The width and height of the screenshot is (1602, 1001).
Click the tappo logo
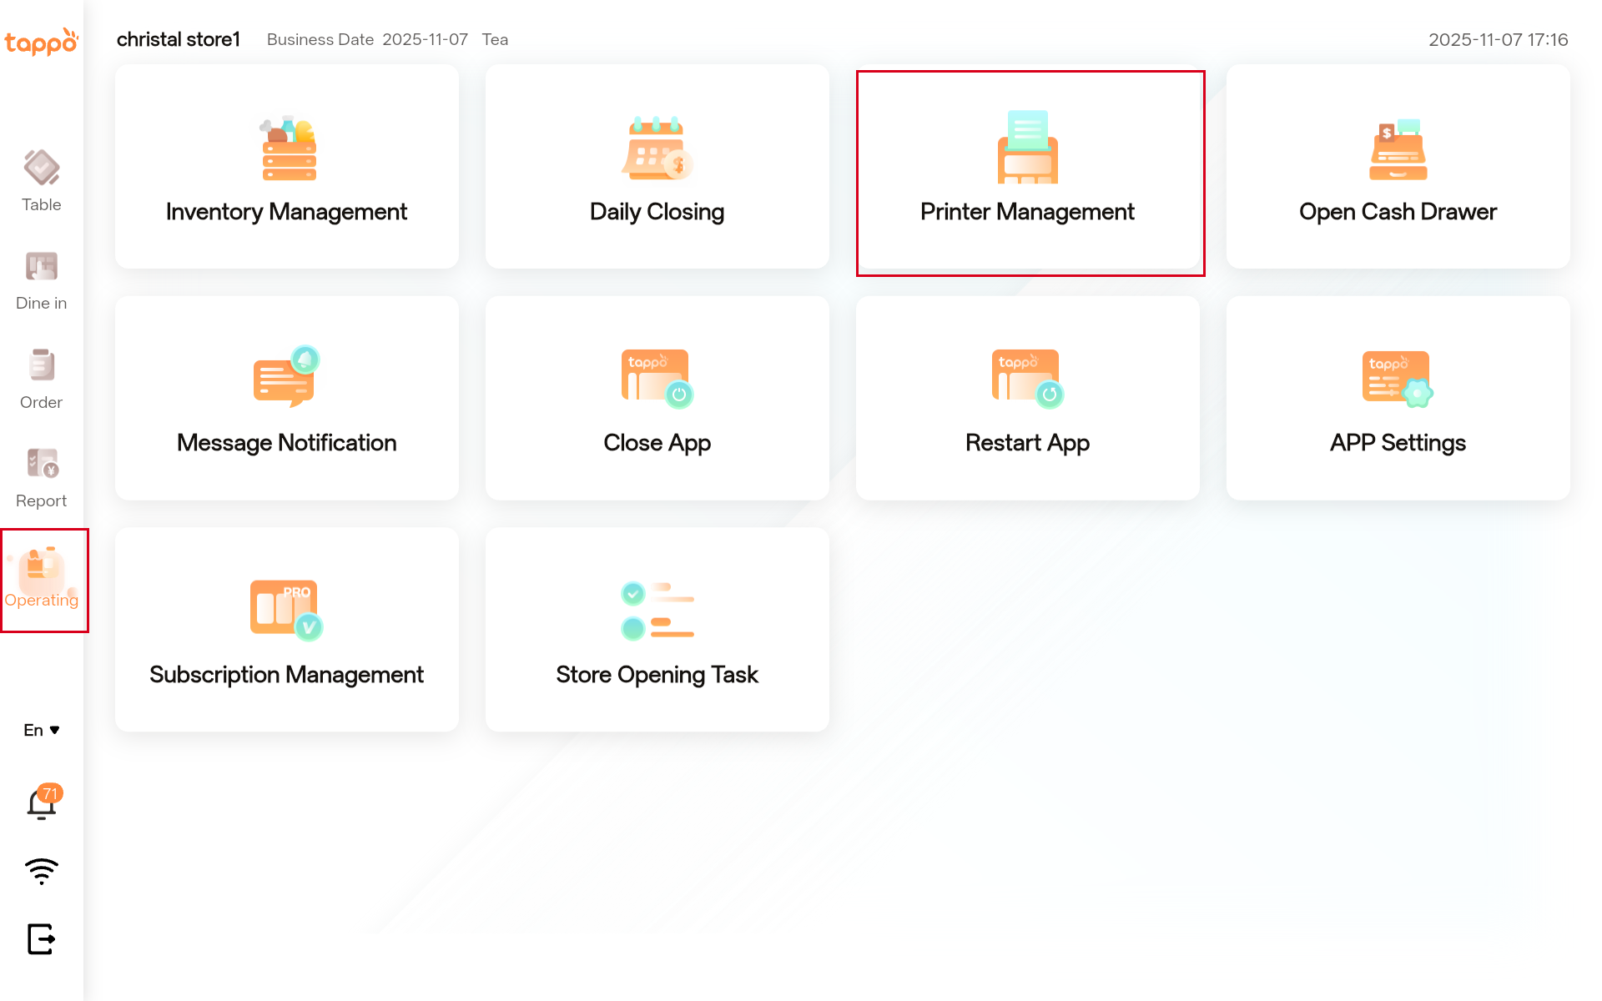click(42, 41)
